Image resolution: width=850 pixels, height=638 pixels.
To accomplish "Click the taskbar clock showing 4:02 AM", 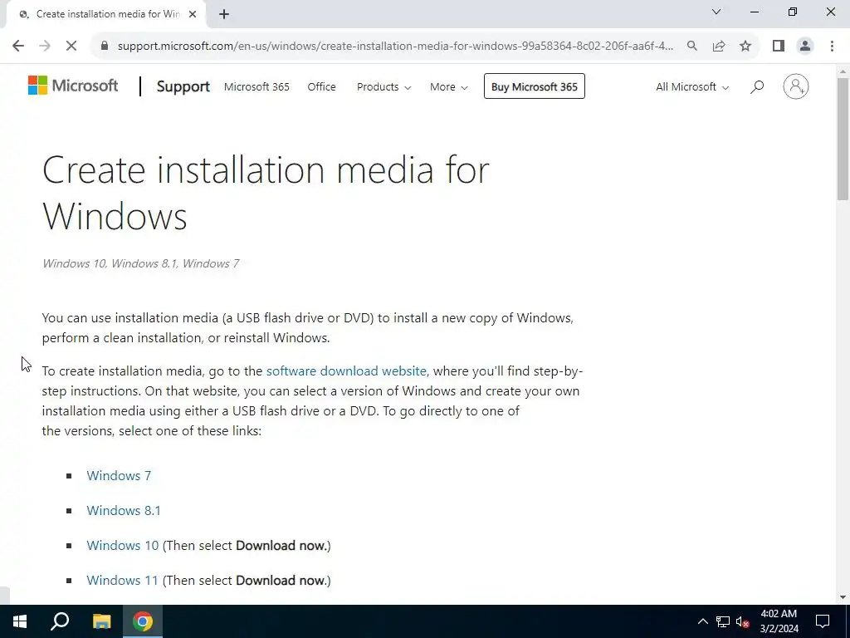I will coord(779,621).
